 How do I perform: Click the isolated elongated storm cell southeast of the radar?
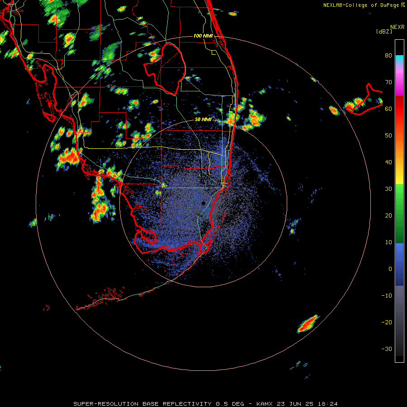[x=308, y=324]
